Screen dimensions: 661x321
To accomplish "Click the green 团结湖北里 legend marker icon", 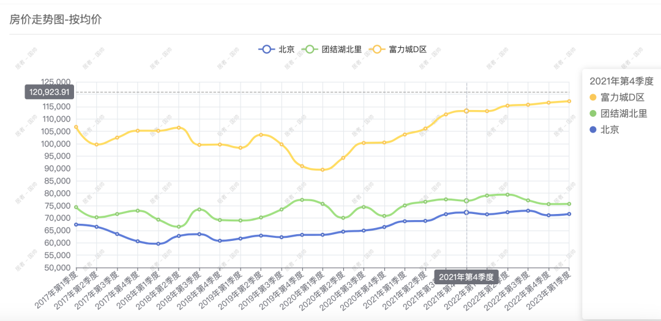I will click(x=310, y=49).
